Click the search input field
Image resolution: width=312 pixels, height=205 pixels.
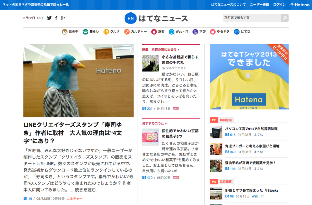click(x=252, y=18)
